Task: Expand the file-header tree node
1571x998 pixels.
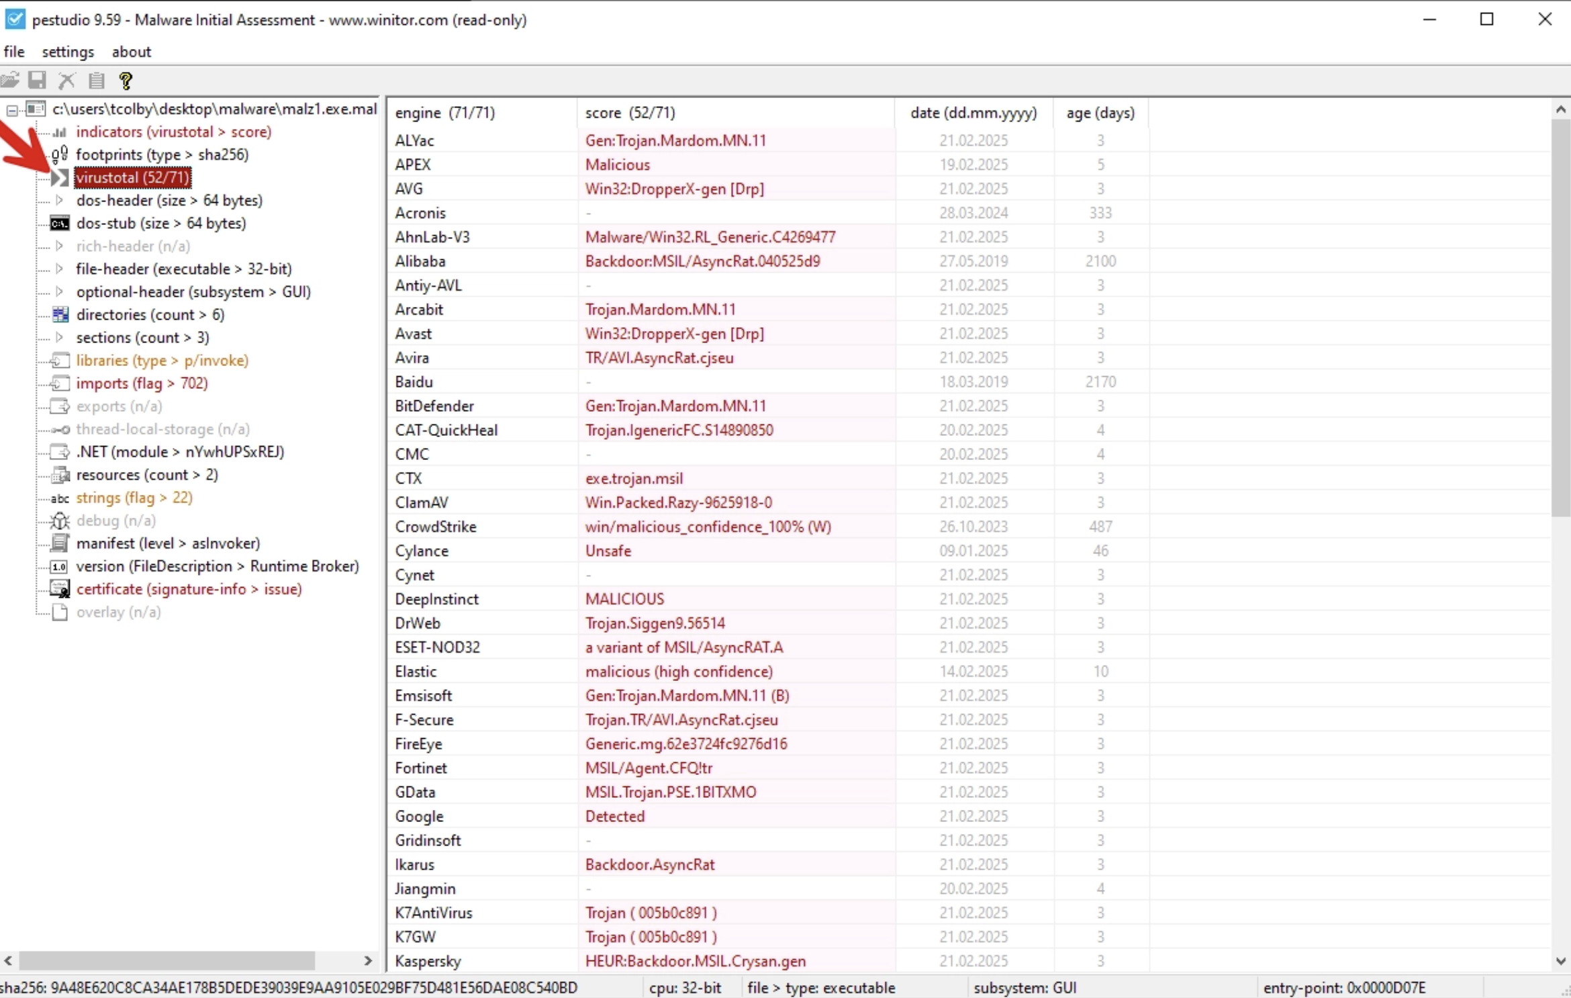Action: (x=60, y=269)
